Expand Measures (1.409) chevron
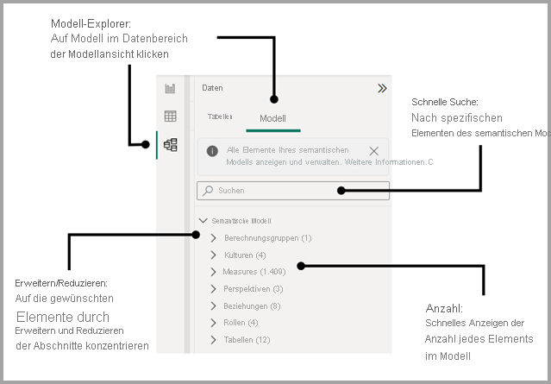This screenshot has height=384, width=551. click(213, 272)
